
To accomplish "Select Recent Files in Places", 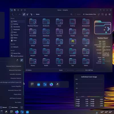I will click(x=18, y=53).
